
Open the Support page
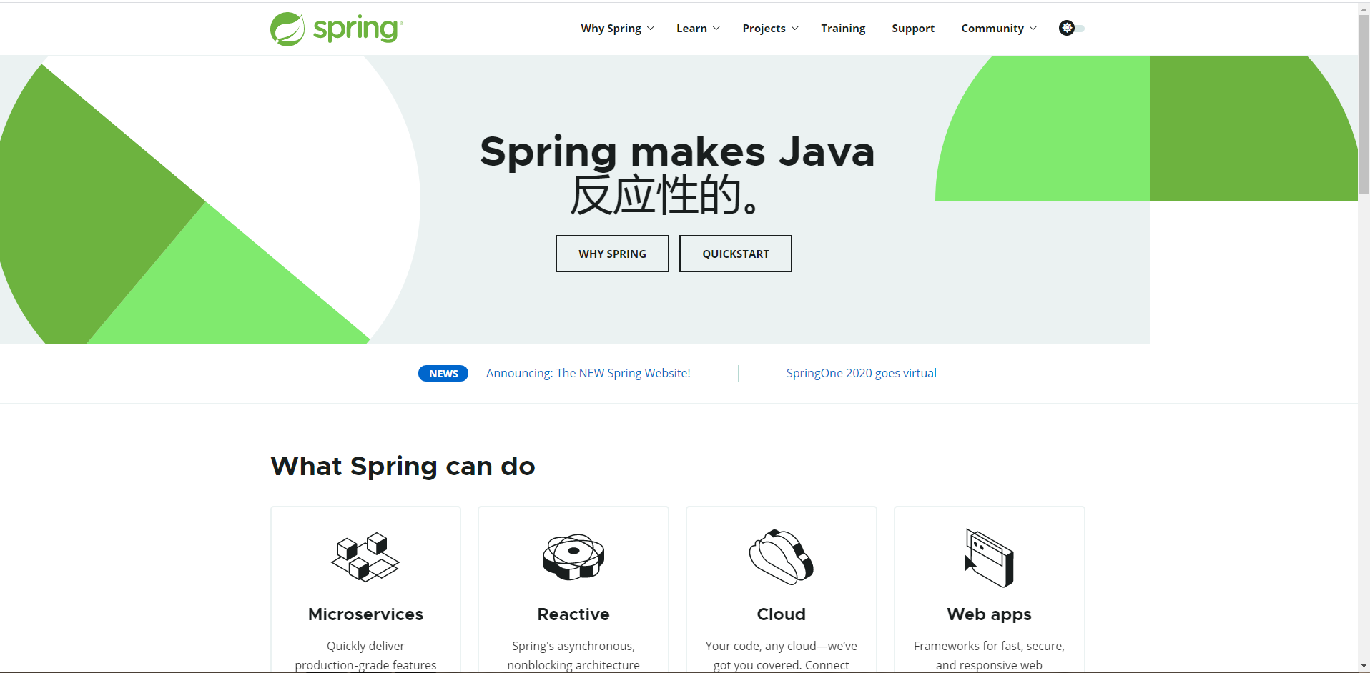point(913,29)
